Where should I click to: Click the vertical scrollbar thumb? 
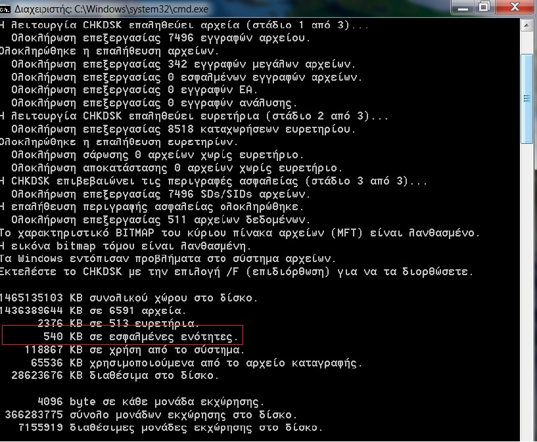[x=526, y=99]
